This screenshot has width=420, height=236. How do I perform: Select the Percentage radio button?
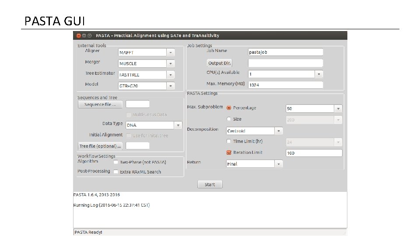click(x=229, y=108)
